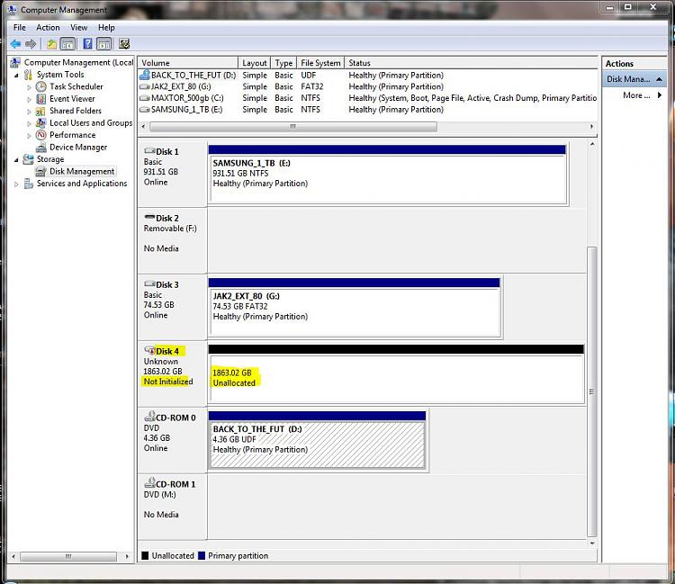Screen dimensions: 675x584
Task: Expand Services and Applications node
Action: (x=16, y=184)
